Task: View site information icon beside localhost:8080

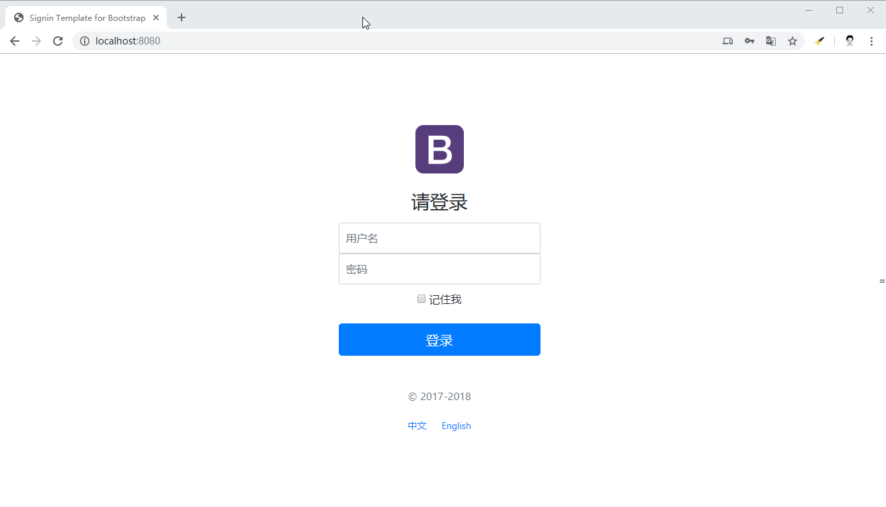Action: coord(85,41)
